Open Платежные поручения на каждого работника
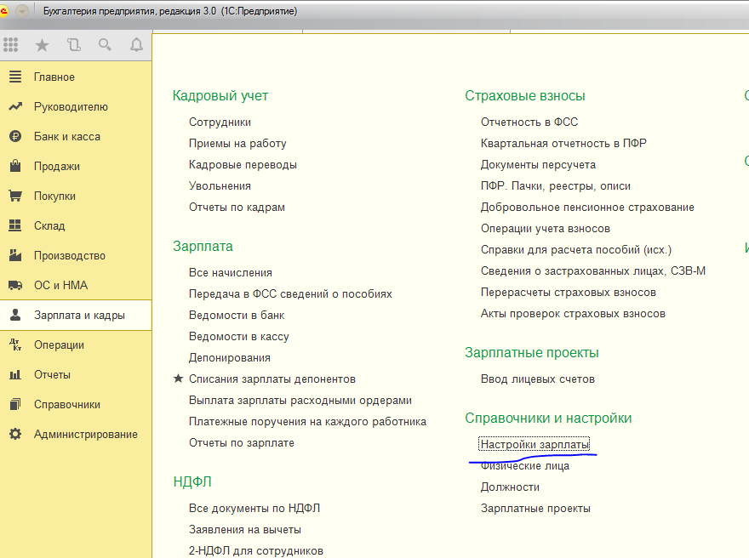The height and width of the screenshot is (558, 749). click(x=307, y=422)
